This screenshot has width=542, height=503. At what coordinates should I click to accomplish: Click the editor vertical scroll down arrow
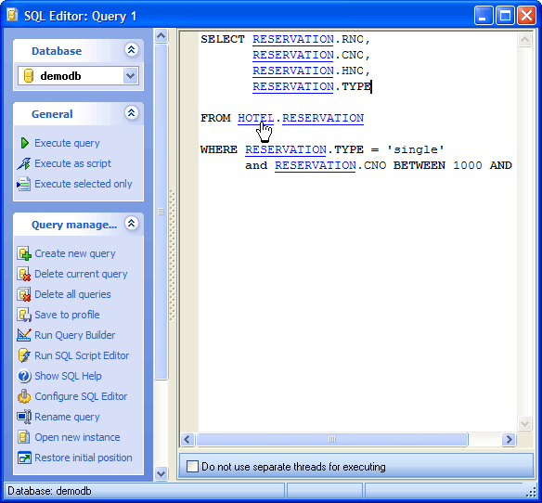coord(524,423)
